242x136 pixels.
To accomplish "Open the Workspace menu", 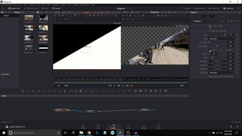I will [x=85, y=5].
